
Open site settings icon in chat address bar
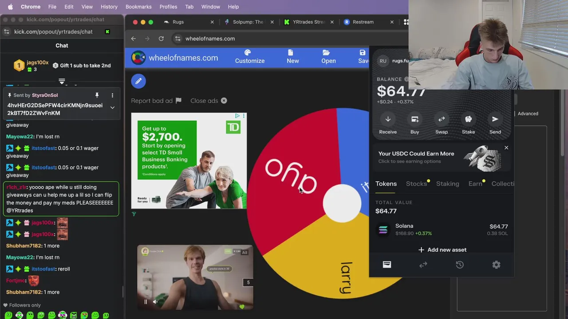coord(6,32)
